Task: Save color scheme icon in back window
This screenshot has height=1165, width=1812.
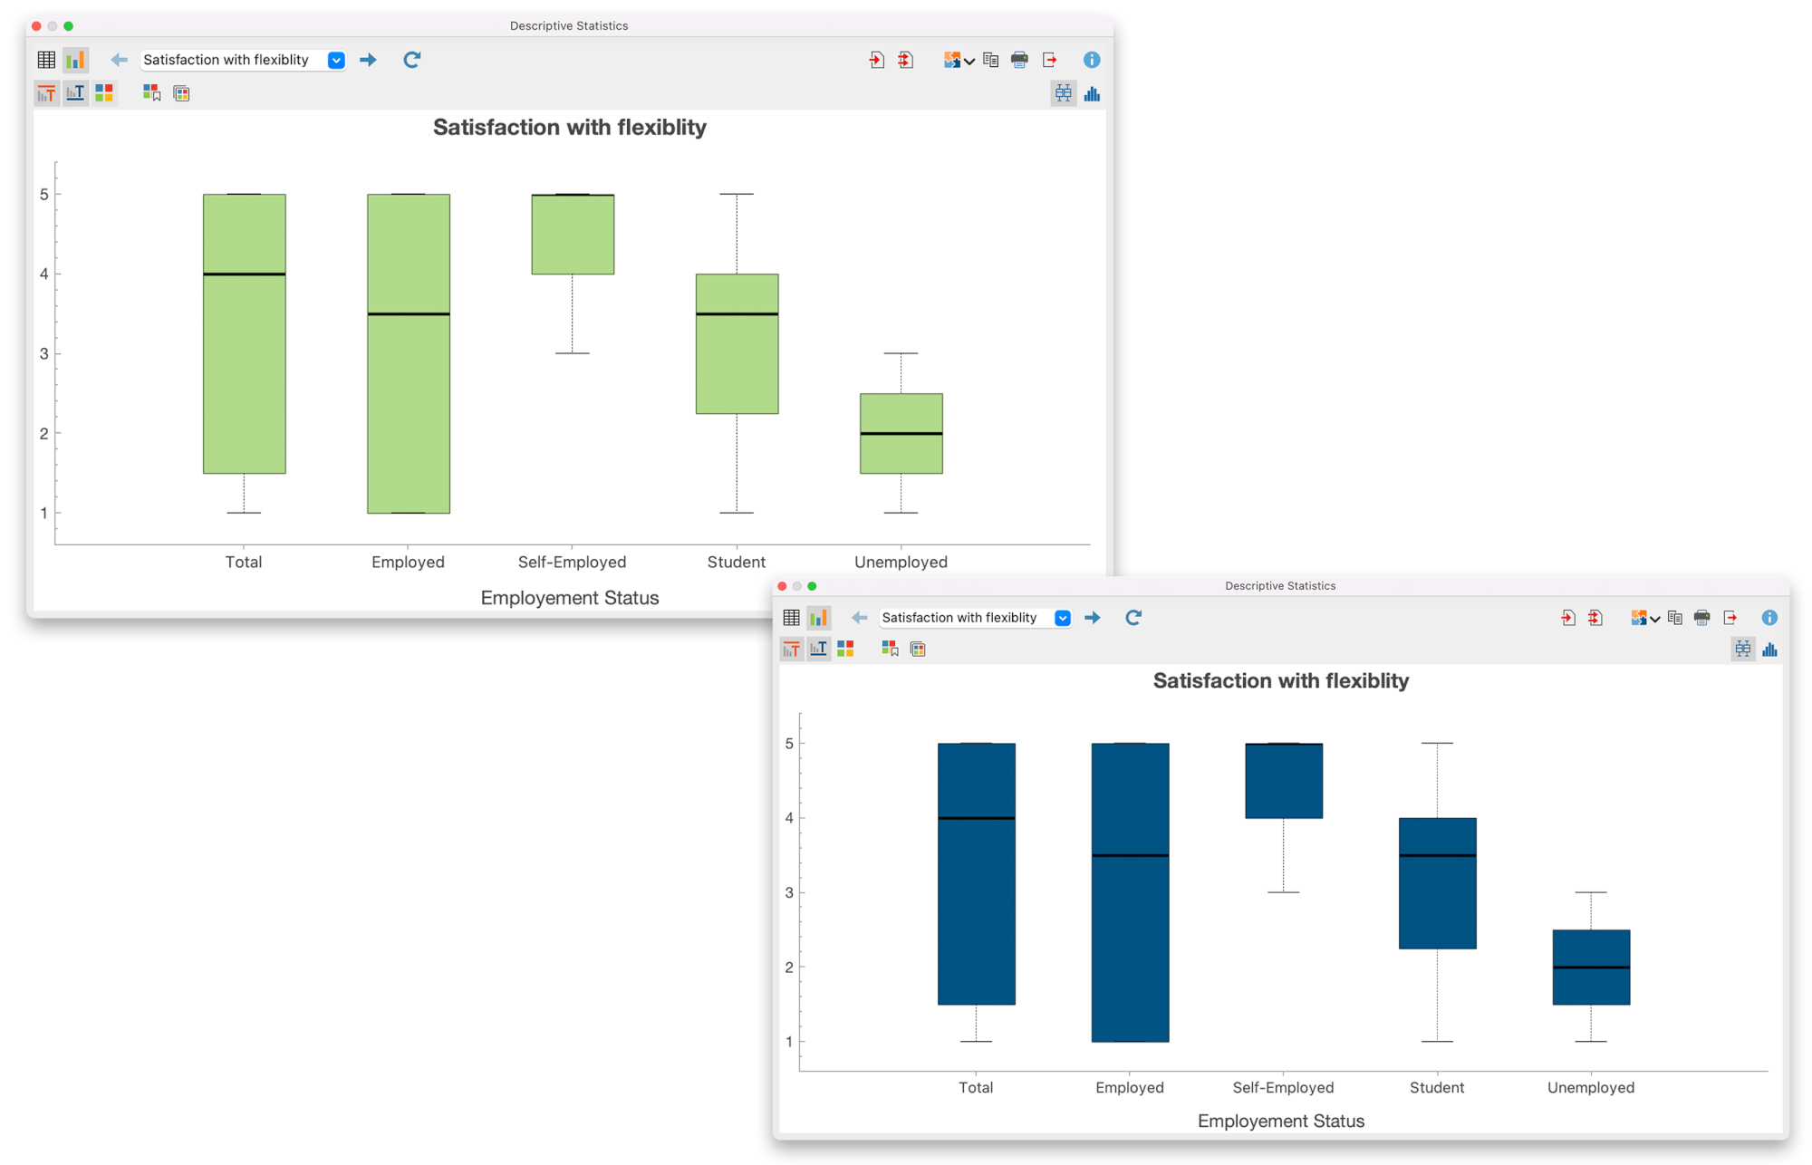Action: (151, 93)
